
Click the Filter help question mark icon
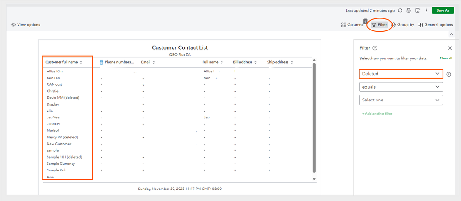[x=375, y=48]
